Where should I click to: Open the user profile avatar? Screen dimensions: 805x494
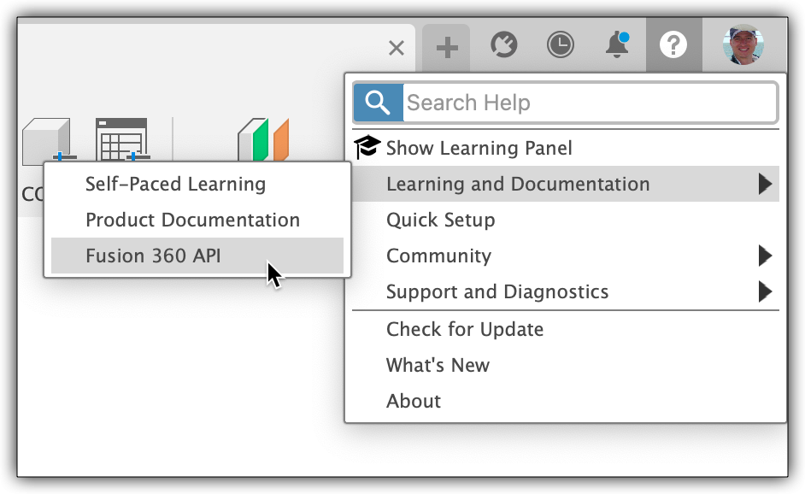tap(743, 45)
